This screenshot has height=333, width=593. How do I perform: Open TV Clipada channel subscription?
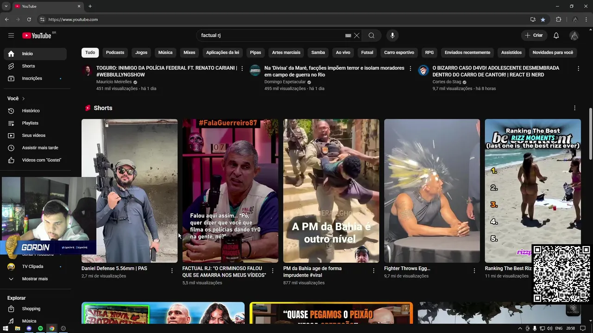[x=35, y=266]
